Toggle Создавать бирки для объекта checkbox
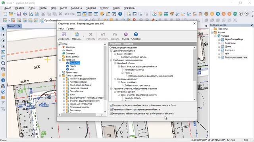254x142 pixels. pos(111,105)
